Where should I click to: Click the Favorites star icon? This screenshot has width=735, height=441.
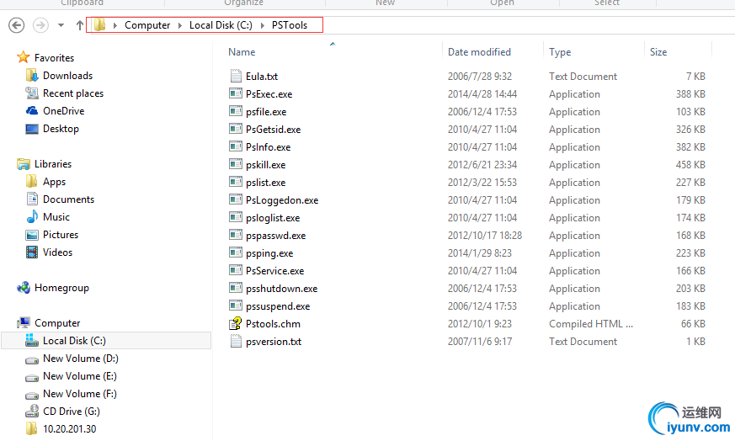[x=23, y=57]
